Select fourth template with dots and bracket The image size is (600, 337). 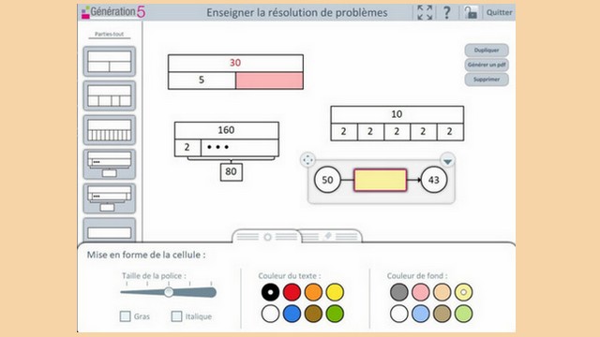(x=110, y=165)
